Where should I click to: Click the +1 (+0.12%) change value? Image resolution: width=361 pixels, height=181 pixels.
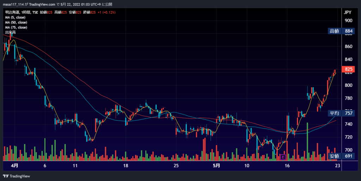click(106, 12)
